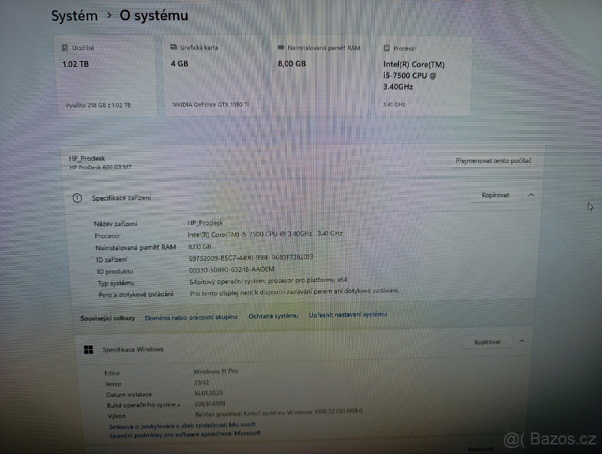
Task: Click the Grafická karta icon
Action: pyautogui.click(x=173, y=47)
